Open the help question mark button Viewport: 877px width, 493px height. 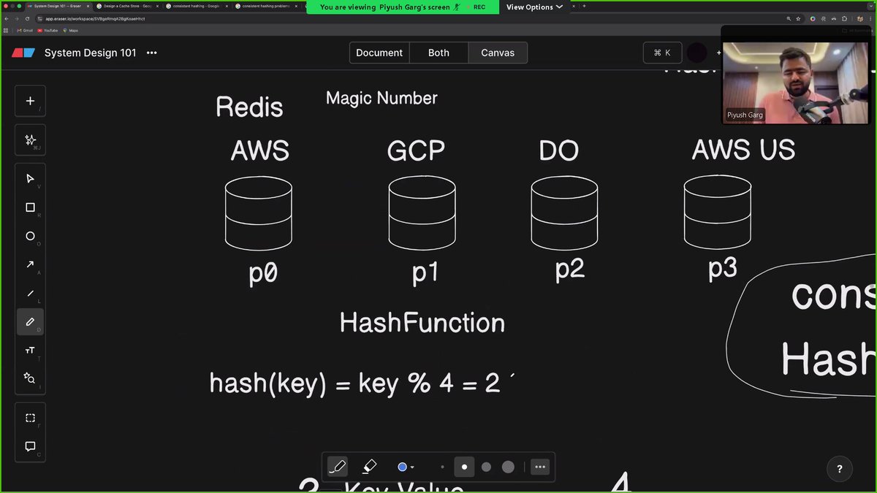840,469
